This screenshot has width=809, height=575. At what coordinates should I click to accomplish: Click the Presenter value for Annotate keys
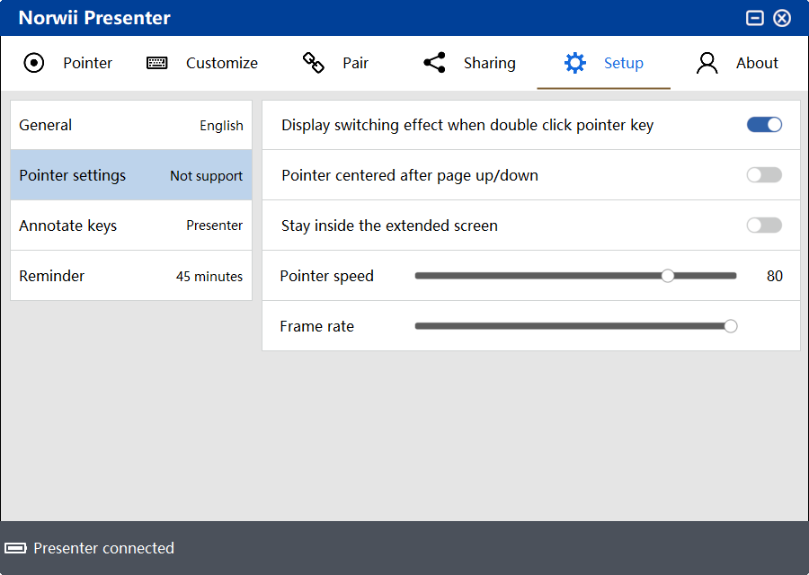[214, 226]
